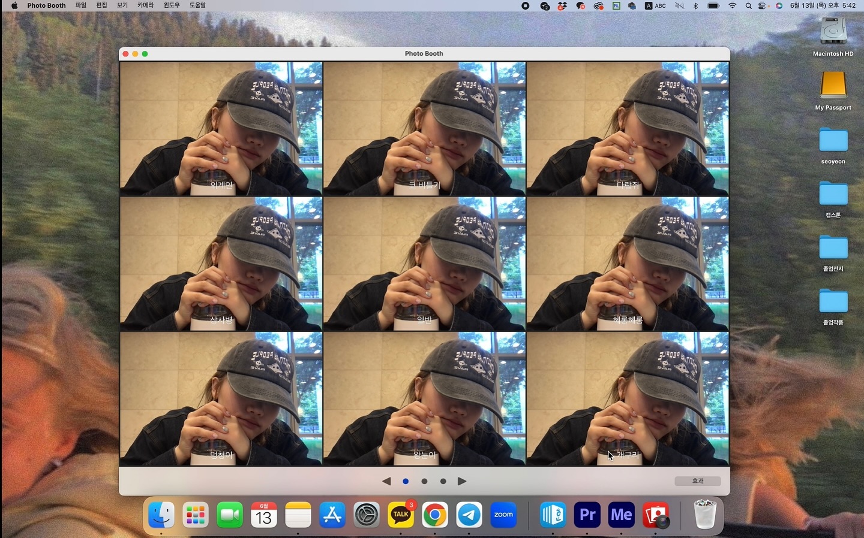
Task: Open date and time 6월 13일 clock
Action: (x=823, y=5)
